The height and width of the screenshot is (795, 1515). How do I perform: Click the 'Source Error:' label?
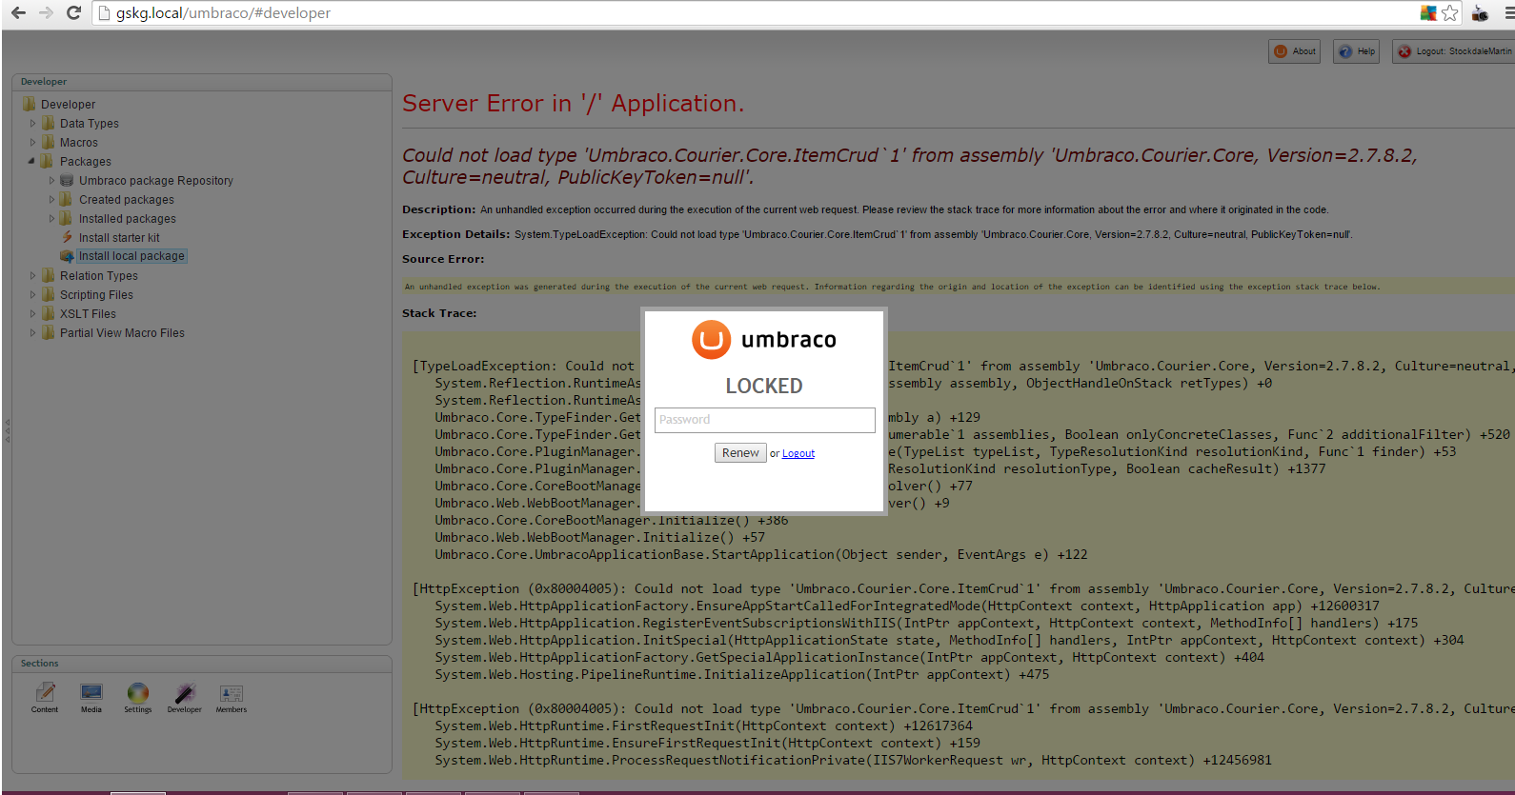(443, 259)
